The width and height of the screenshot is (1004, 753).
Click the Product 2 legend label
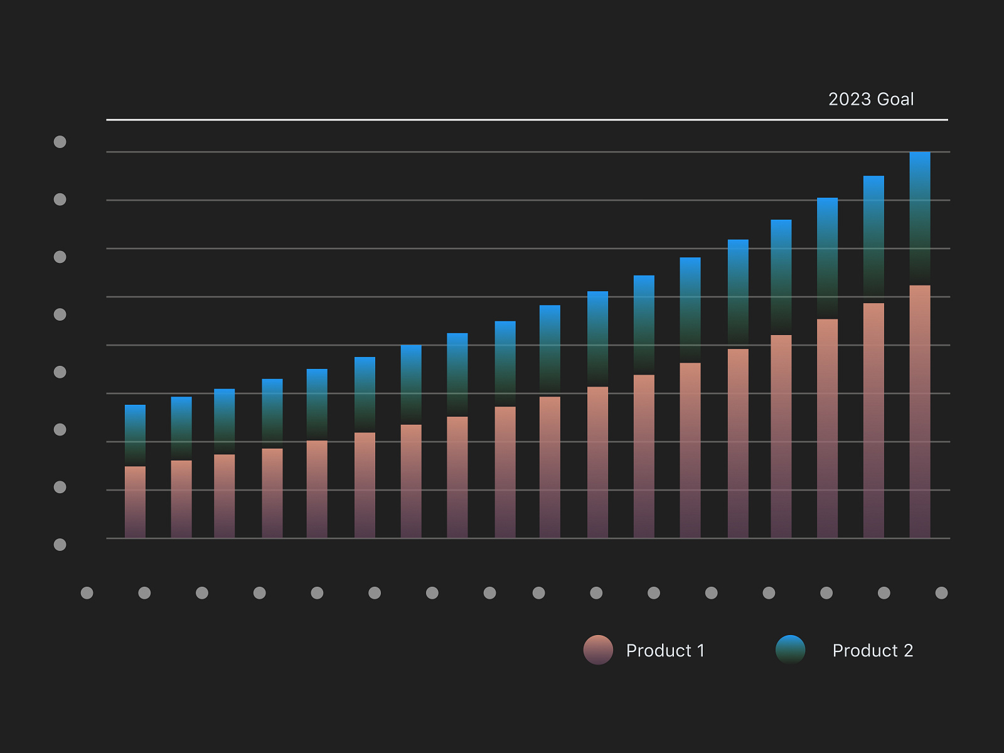(x=873, y=650)
